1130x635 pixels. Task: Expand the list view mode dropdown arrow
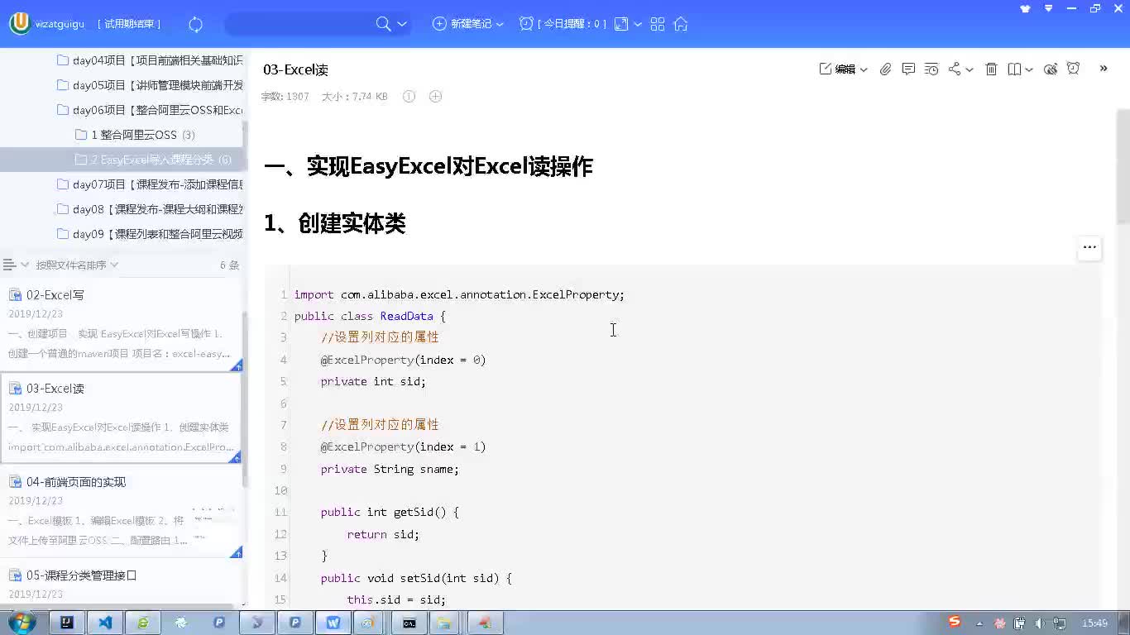tap(25, 265)
